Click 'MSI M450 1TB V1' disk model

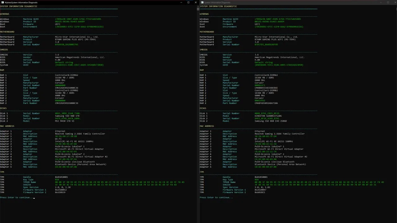coord(65,121)
